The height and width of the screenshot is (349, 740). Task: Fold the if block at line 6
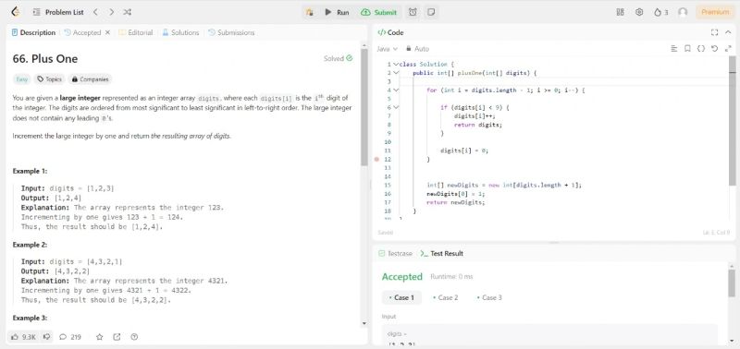coord(396,107)
